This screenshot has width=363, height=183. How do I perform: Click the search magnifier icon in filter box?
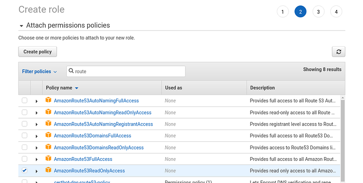71,71
